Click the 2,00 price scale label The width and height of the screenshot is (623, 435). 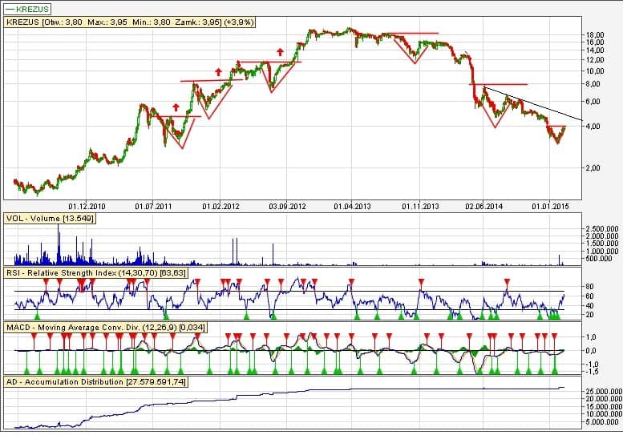tap(593, 167)
